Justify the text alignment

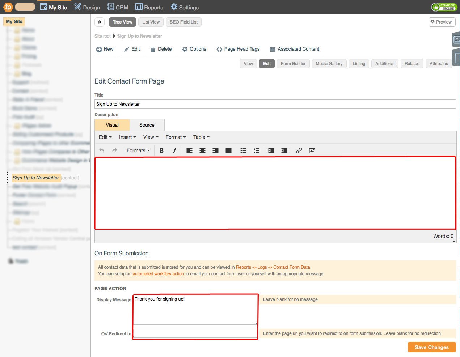(x=228, y=150)
